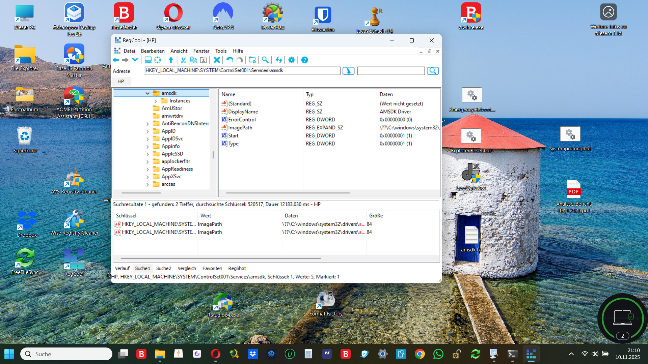This screenshot has width=648, height=364.
Task: Switch to the Suche2 tab
Action: coord(164,268)
